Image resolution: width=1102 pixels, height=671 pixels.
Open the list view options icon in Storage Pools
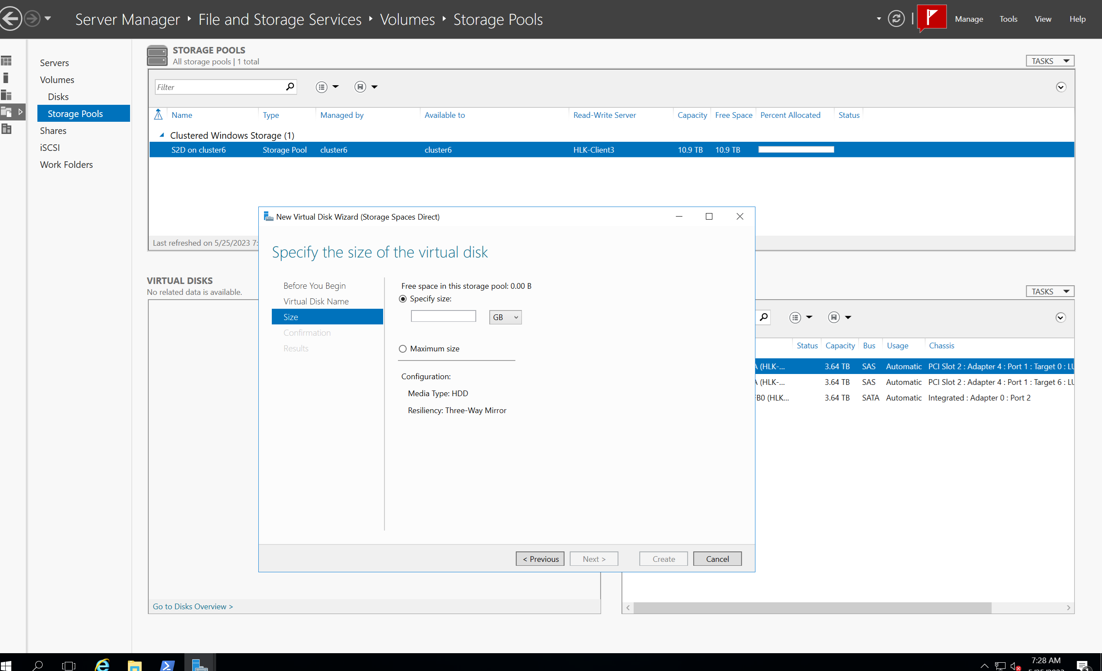[321, 87]
